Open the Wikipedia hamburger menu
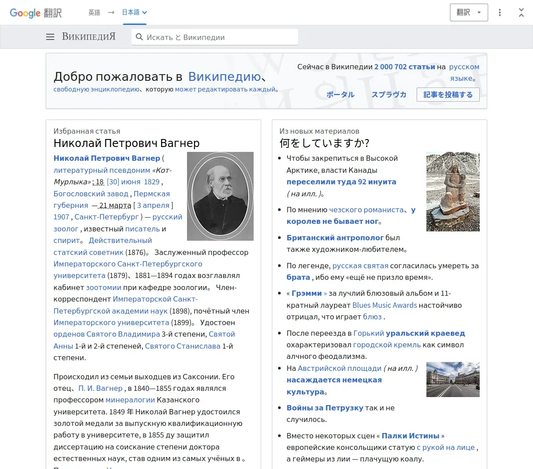This screenshot has height=469, width=533. pos(50,37)
